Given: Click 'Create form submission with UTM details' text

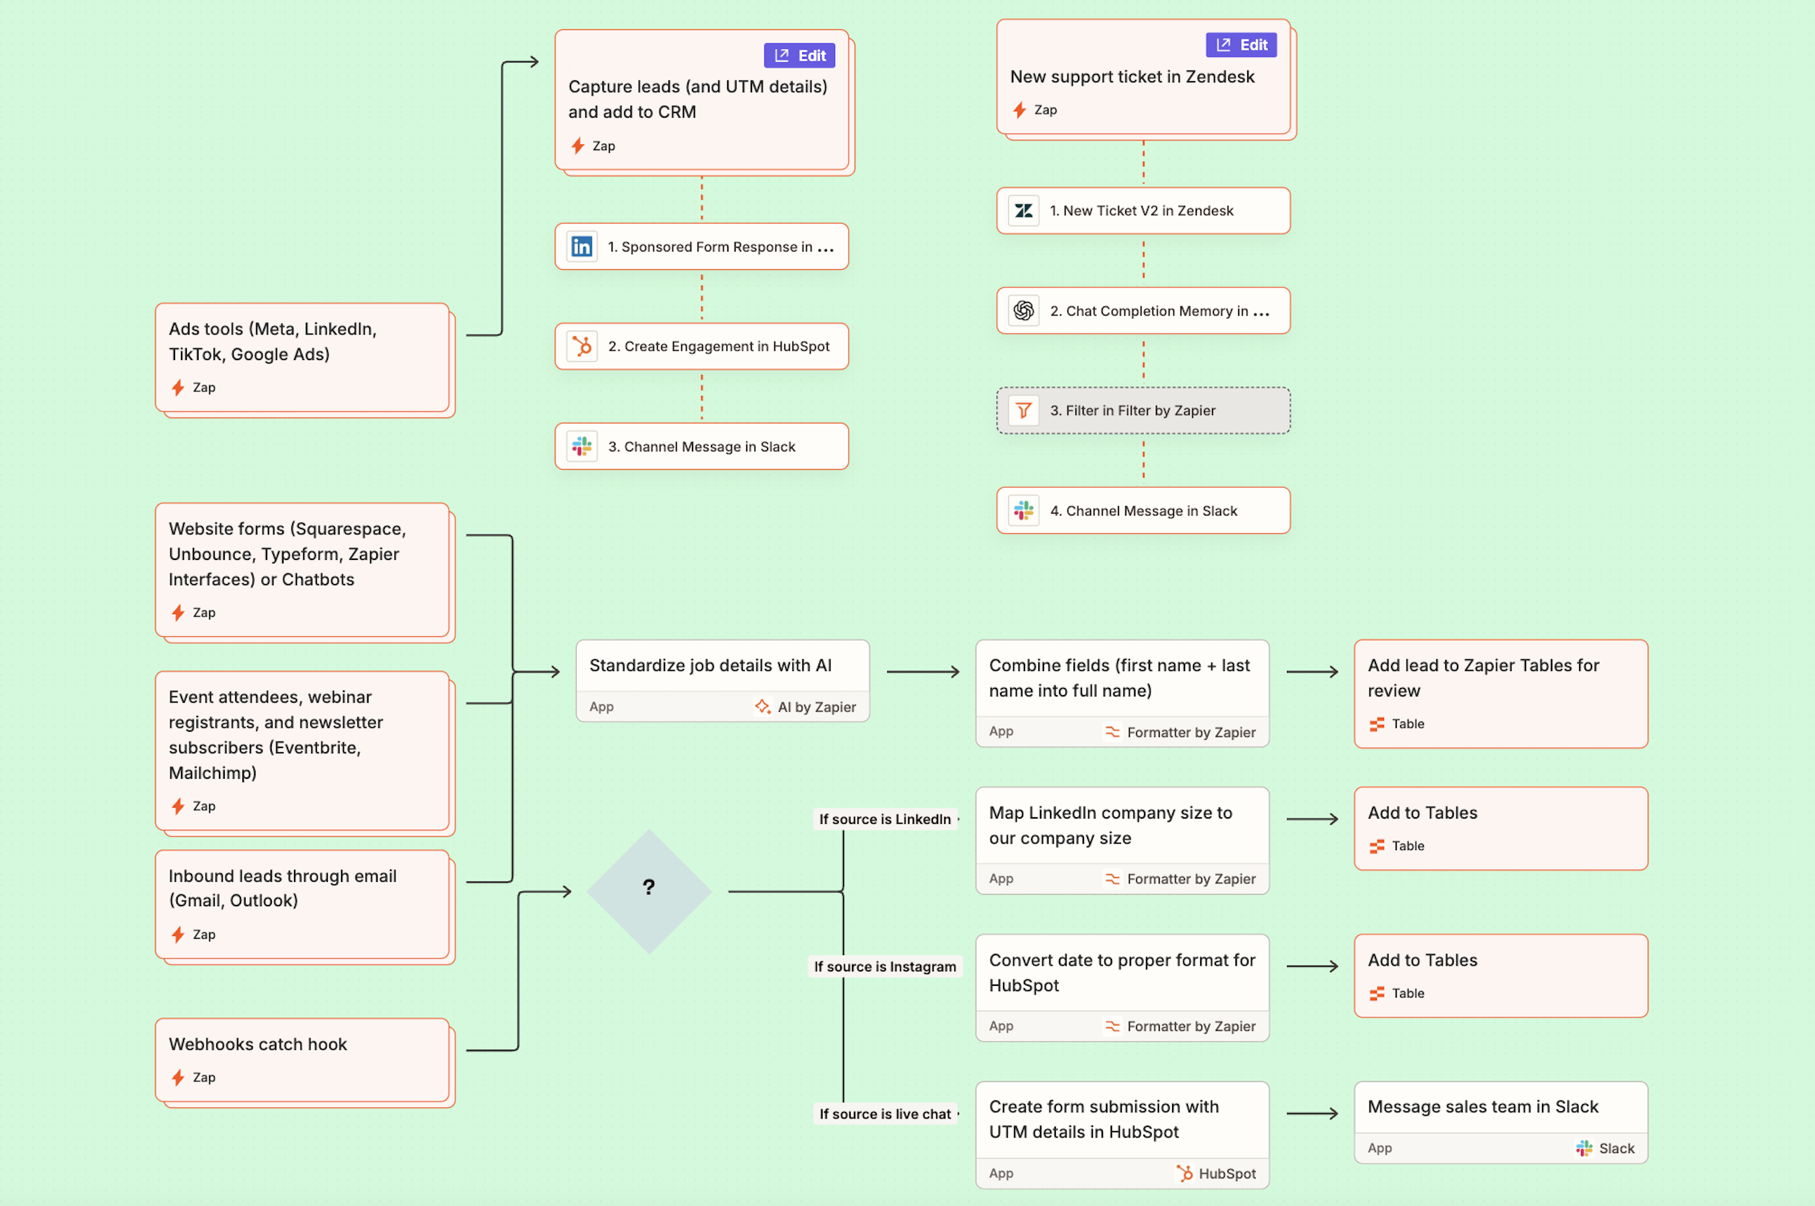Looking at the screenshot, I should pos(1104,1119).
